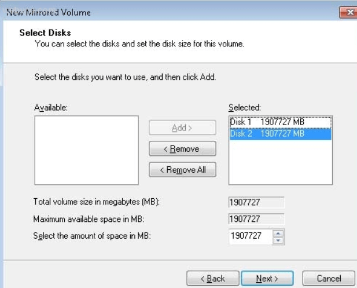Select the highlighted Disk 2 entry

(x=280, y=134)
